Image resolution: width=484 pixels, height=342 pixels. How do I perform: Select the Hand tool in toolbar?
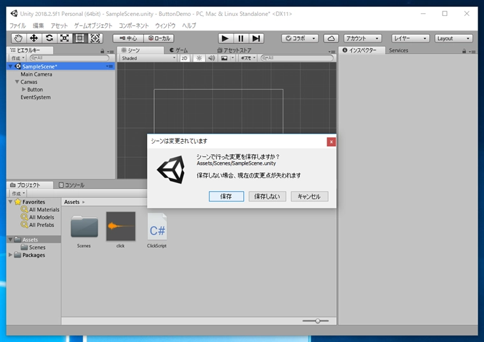point(18,38)
